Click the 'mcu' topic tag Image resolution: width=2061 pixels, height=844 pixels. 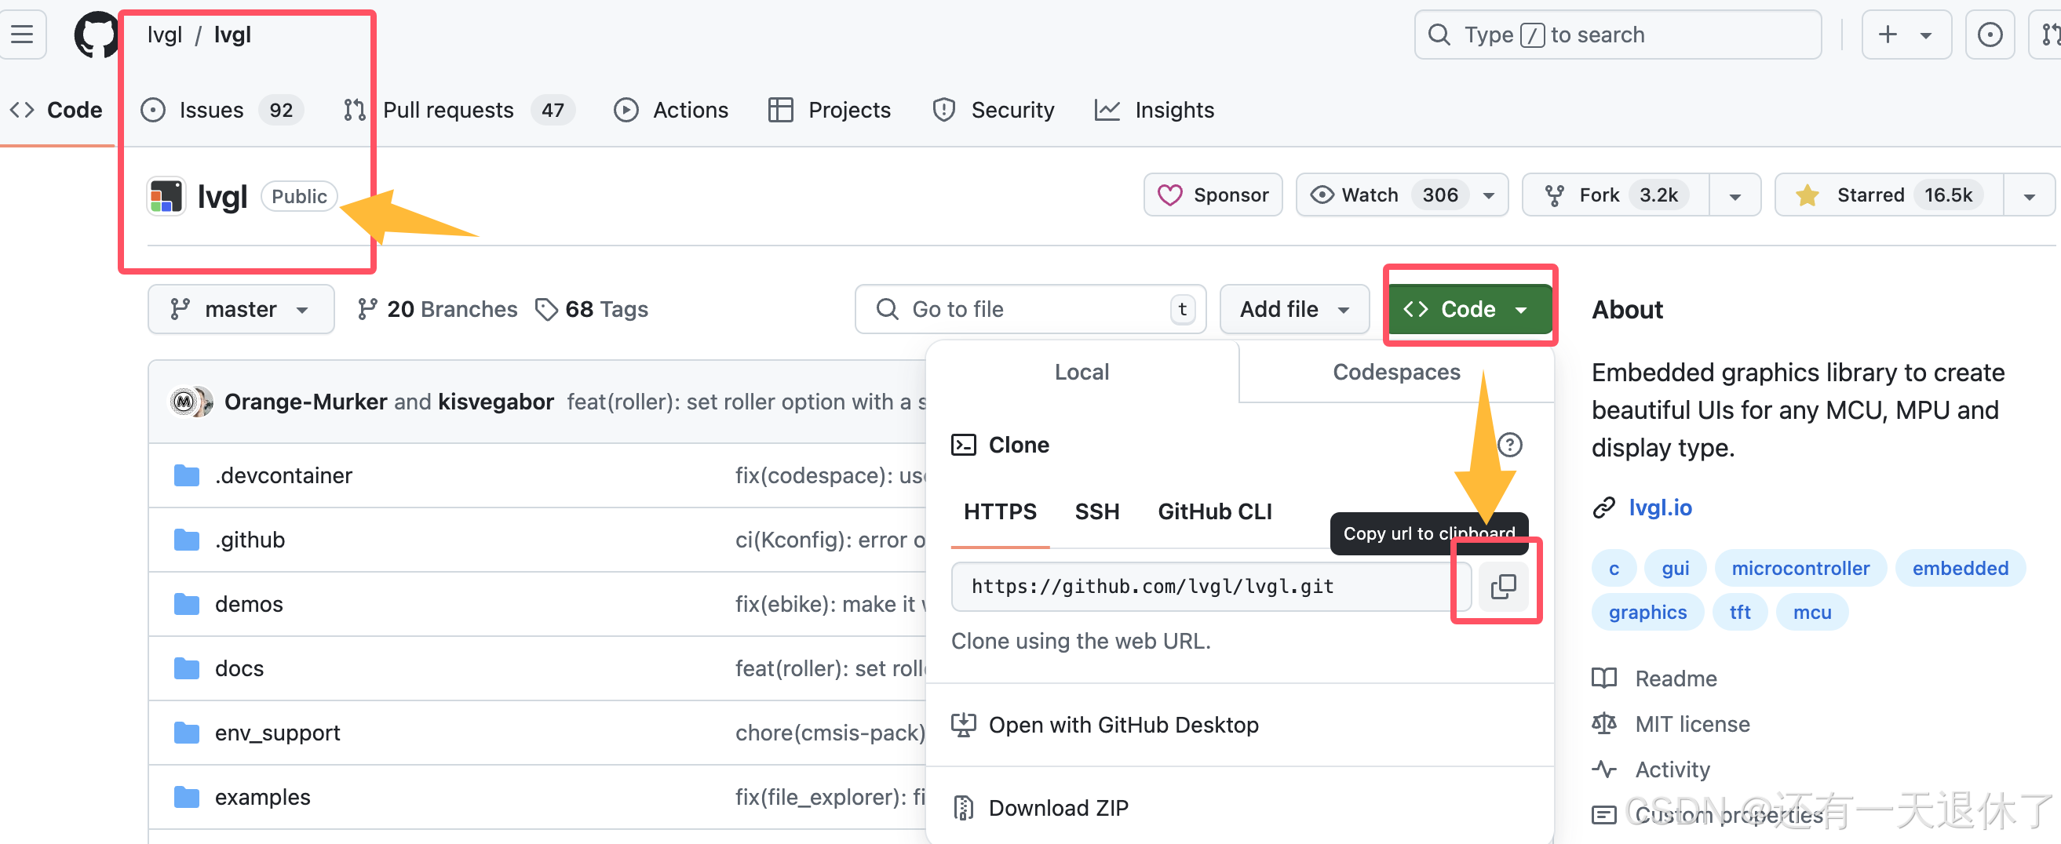tap(1812, 613)
